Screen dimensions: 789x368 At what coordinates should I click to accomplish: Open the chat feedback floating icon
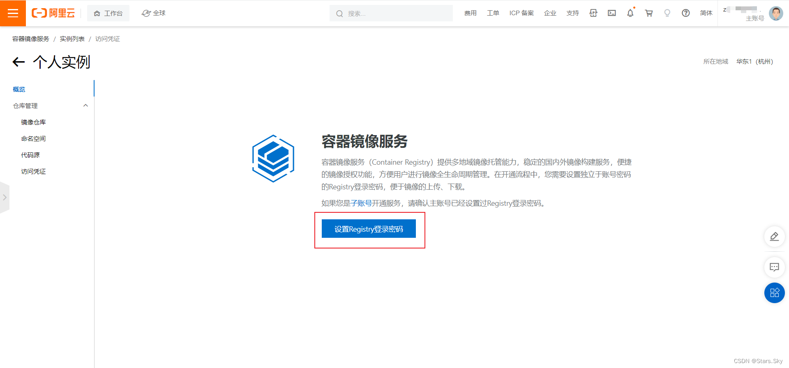pos(775,267)
